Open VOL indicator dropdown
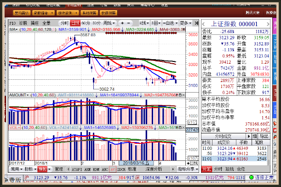The height and width of the screenshot is (187, 281). [15, 127]
